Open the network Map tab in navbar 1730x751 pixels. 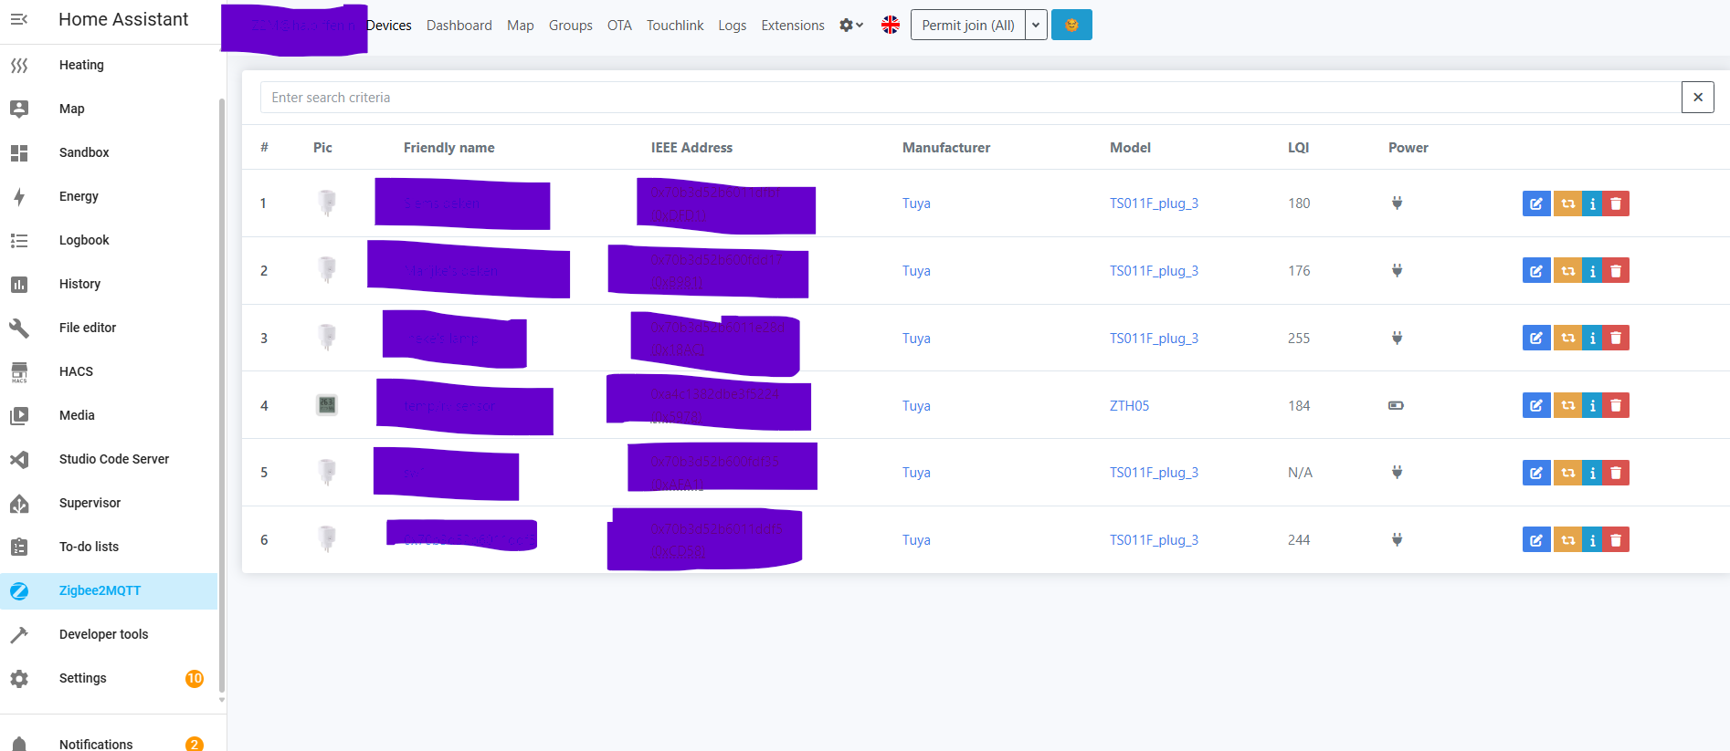click(521, 26)
